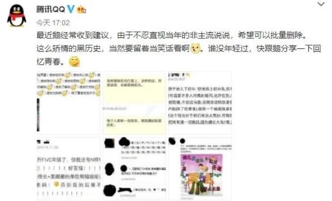Expand the post options chevron menu
332x201 pixels.
321,4
